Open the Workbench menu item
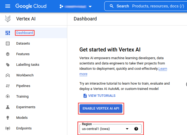 tap(25, 75)
